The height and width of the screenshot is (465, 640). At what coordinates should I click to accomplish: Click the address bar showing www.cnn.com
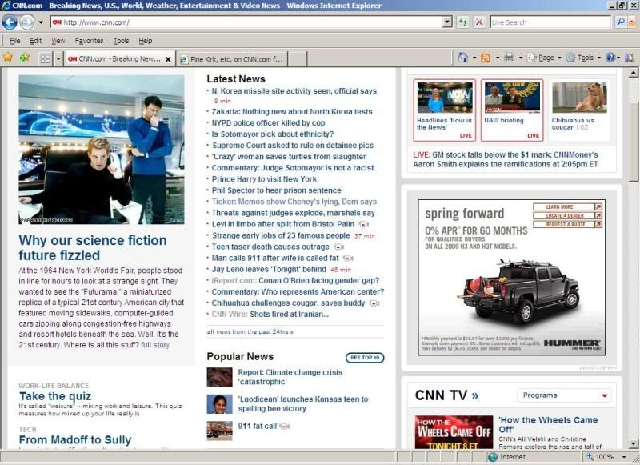246,22
